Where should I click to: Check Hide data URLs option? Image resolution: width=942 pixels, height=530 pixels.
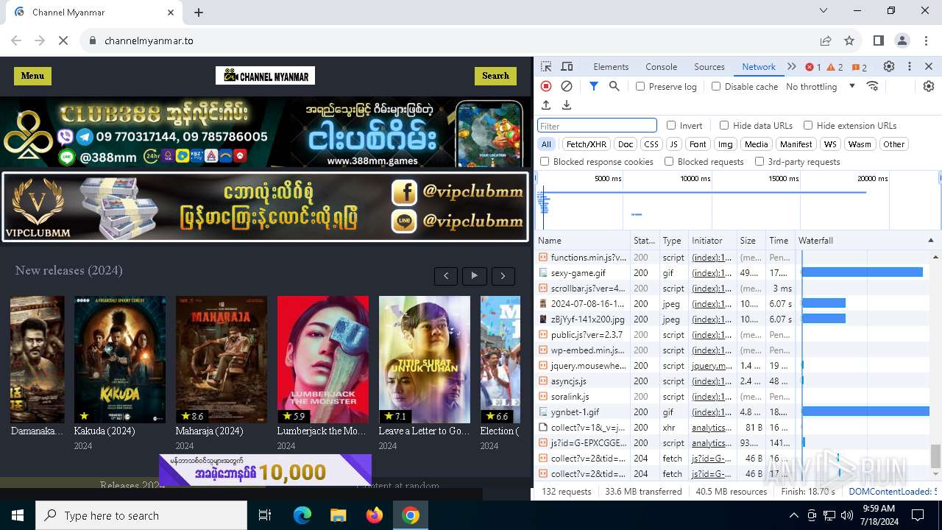pyautogui.click(x=724, y=125)
